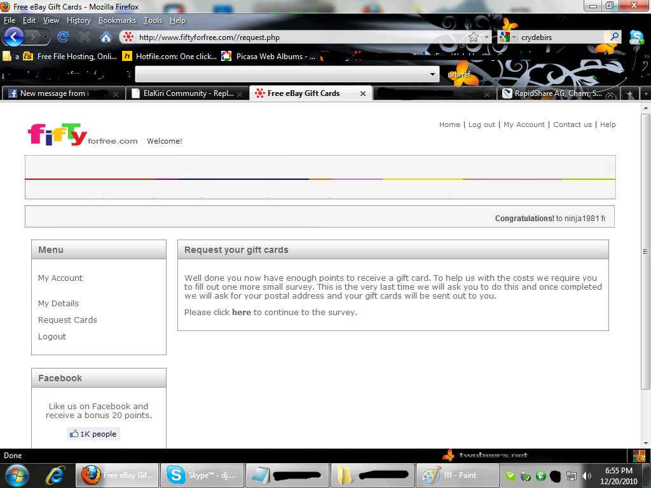Open the Picasa Web Albums bookmark
Screen dimensions: 651x488
(269, 57)
